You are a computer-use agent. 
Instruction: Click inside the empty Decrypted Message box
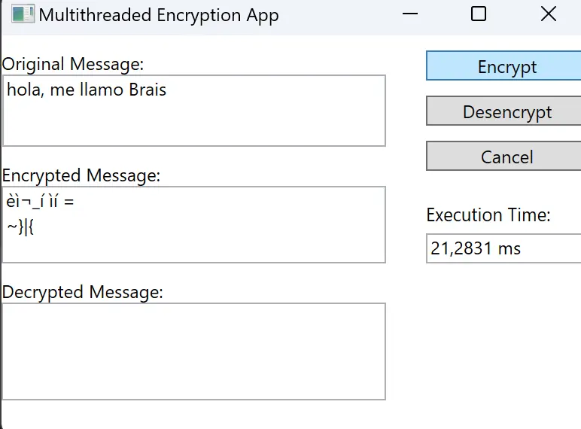[x=194, y=351]
